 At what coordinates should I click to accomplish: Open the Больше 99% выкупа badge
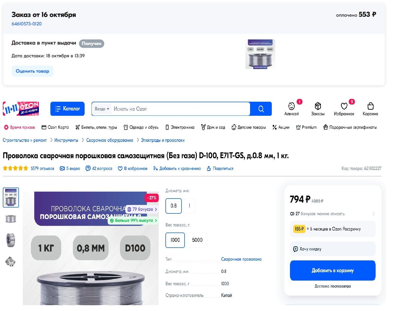pos(133,220)
